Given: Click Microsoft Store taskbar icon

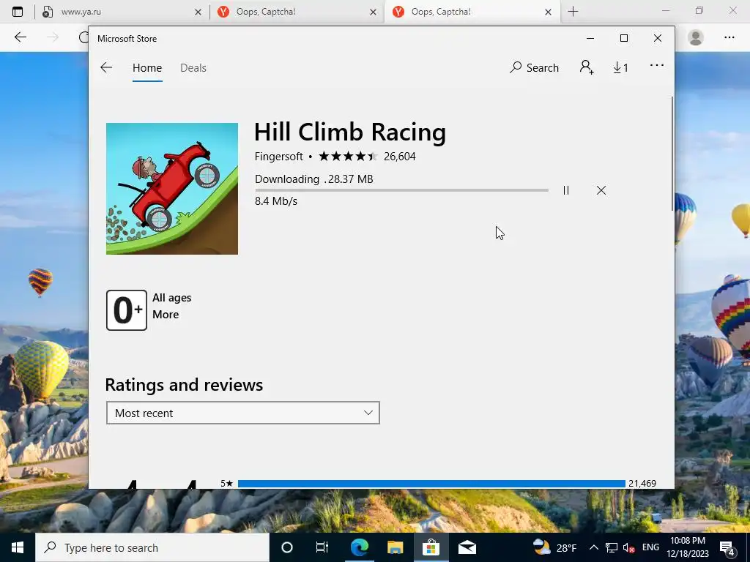Looking at the screenshot, I should (431, 547).
